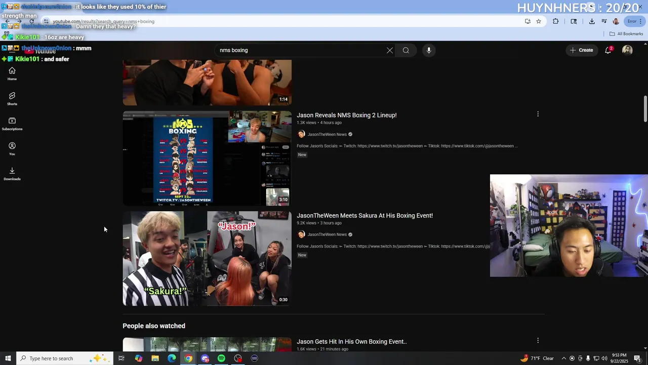The image size is (648, 365).
Task: Play the Sakura and Jason thumbnail video
Action: click(x=207, y=259)
